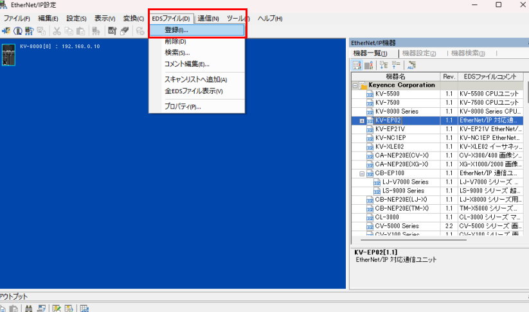The width and height of the screenshot is (529, 312).
Task: Click the expand ALL tree icon
Action: click(411, 65)
